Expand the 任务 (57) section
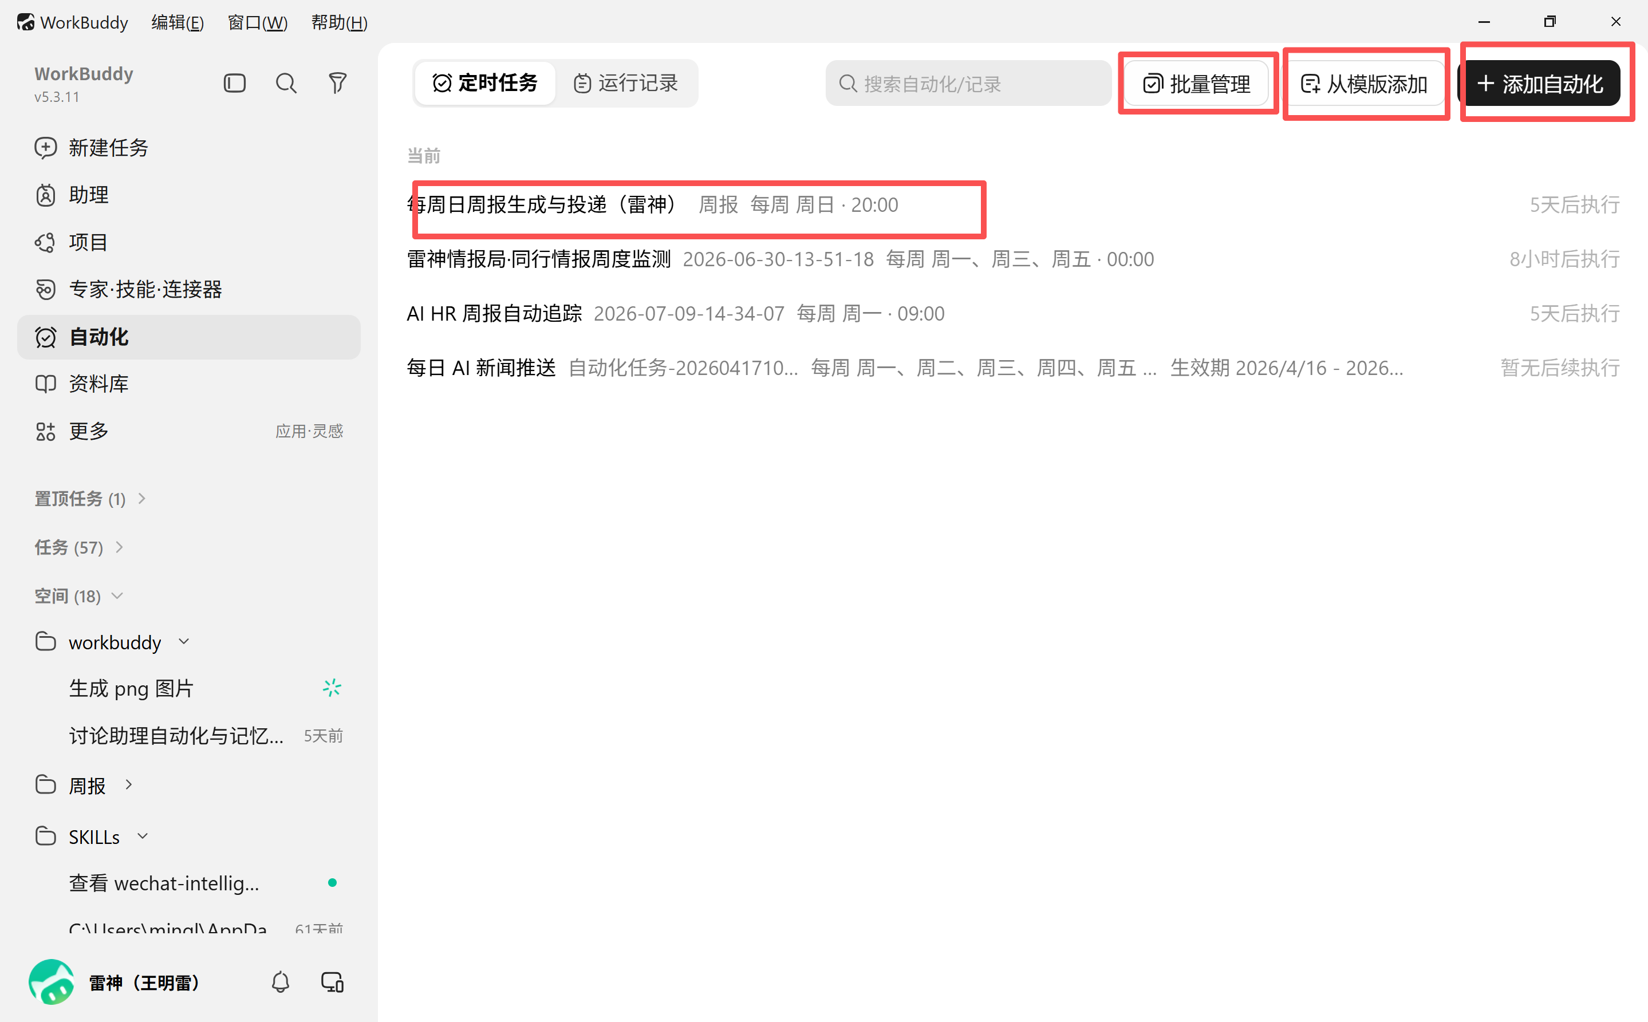The width and height of the screenshot is (1648, 1022). (x=79, y=547)
